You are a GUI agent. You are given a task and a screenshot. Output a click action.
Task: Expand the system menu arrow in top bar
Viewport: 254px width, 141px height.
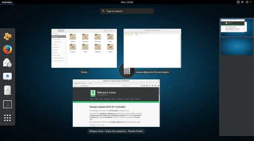coord(251,2)
